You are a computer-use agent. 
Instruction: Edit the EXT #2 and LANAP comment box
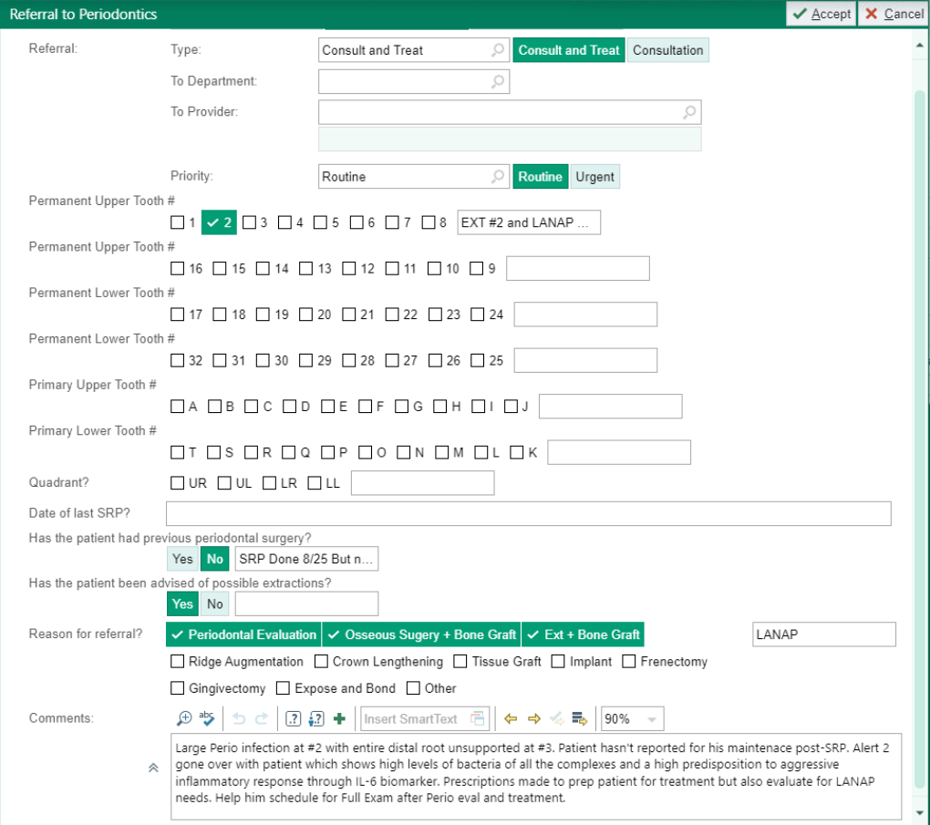[x=529, y=222]
